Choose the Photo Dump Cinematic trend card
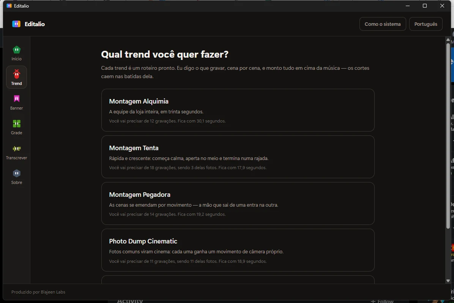The width and height of the screenshot is (454, 303). (238, 250)
